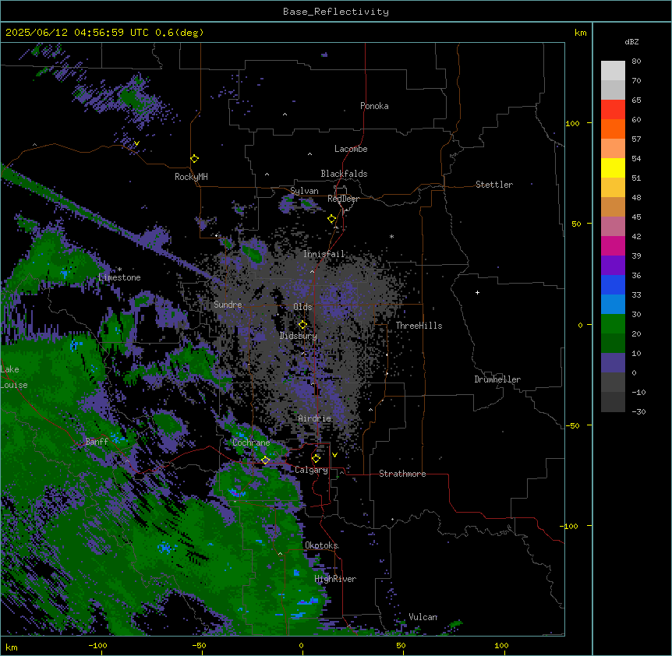Select the Sundre label
The image size is (672, 656).
(228, 305)
